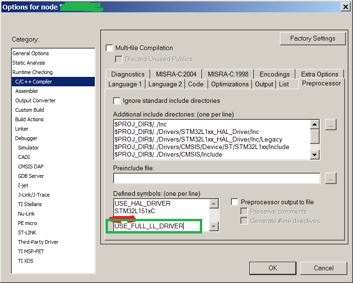Click the $PROJ_DIR$/../Inc include line
Viewport: 353px width, 283px height.
(x=140, y=125)
